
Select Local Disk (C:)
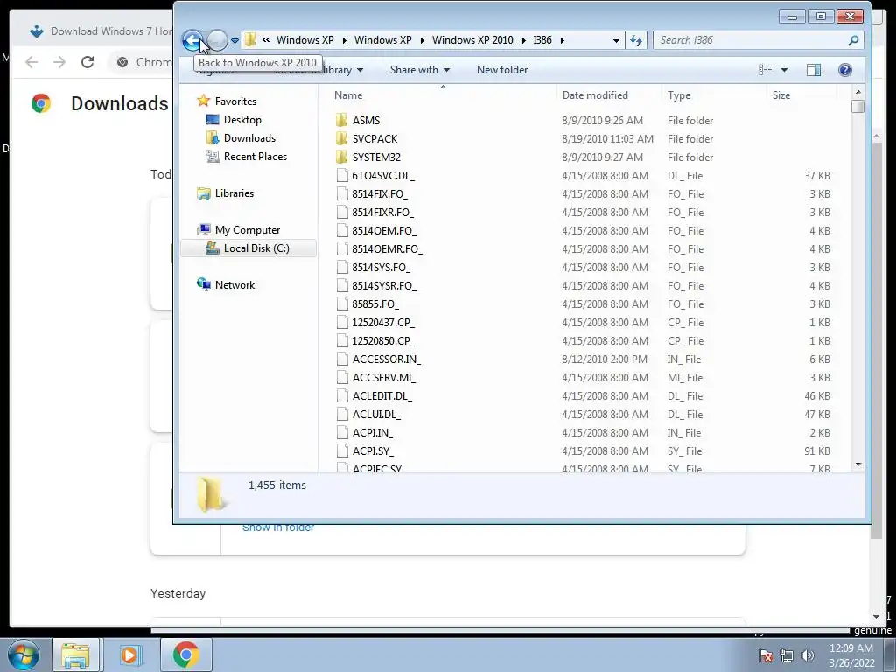[248, 248]
